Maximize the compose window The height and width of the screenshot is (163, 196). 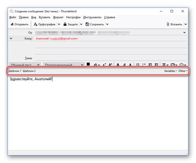[x=172, y=11]
